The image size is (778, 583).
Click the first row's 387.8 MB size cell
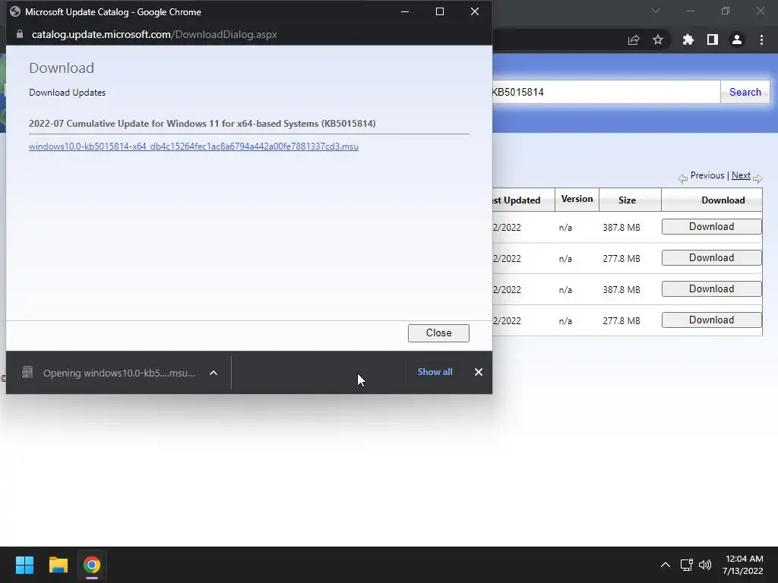pos(621,228)
